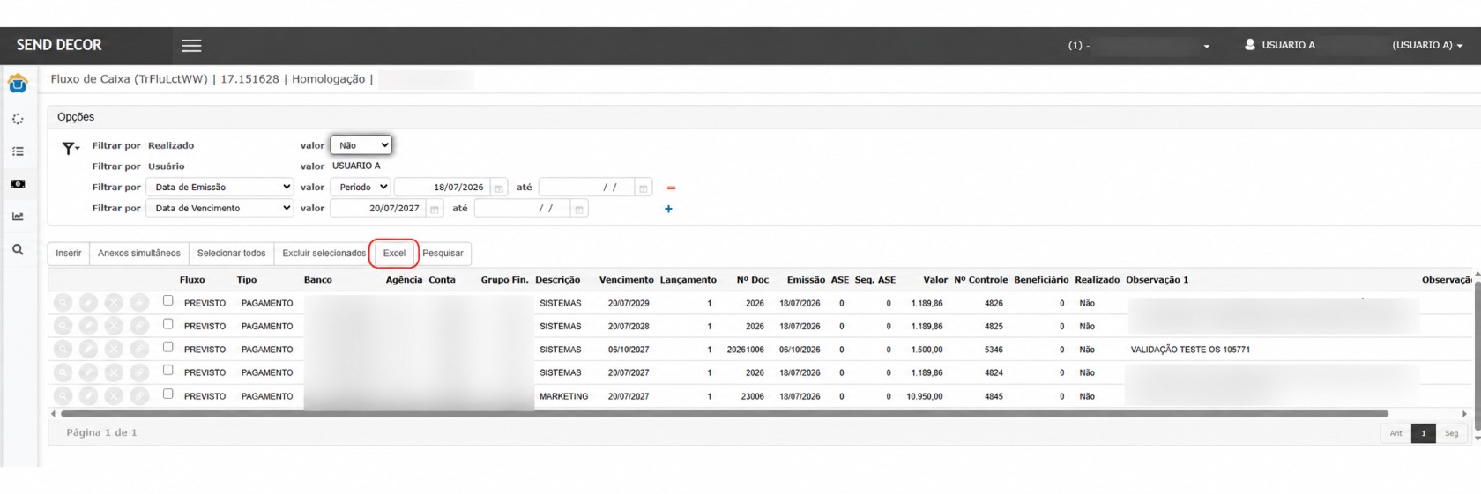This screenshot has width=1481, height=494.
Task: Open the loading-spinner icon in sidebar
Action: coord(18,119)
